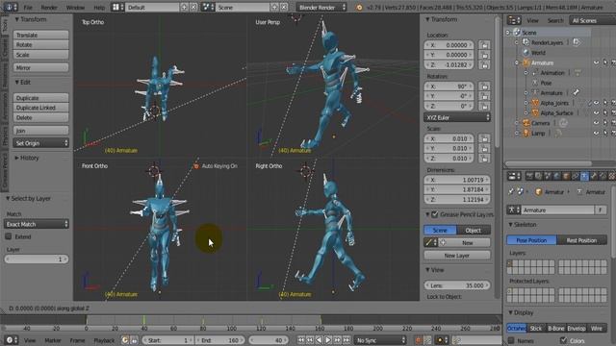Collapse the Display panel in properties
The width and height of the screenshot is (616, 346).
(x=511, y=312)
